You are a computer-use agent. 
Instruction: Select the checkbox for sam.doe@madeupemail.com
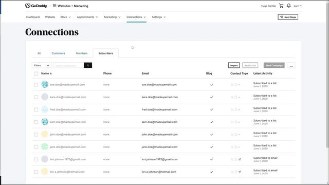pyautogui.click(x=36, y=122)
